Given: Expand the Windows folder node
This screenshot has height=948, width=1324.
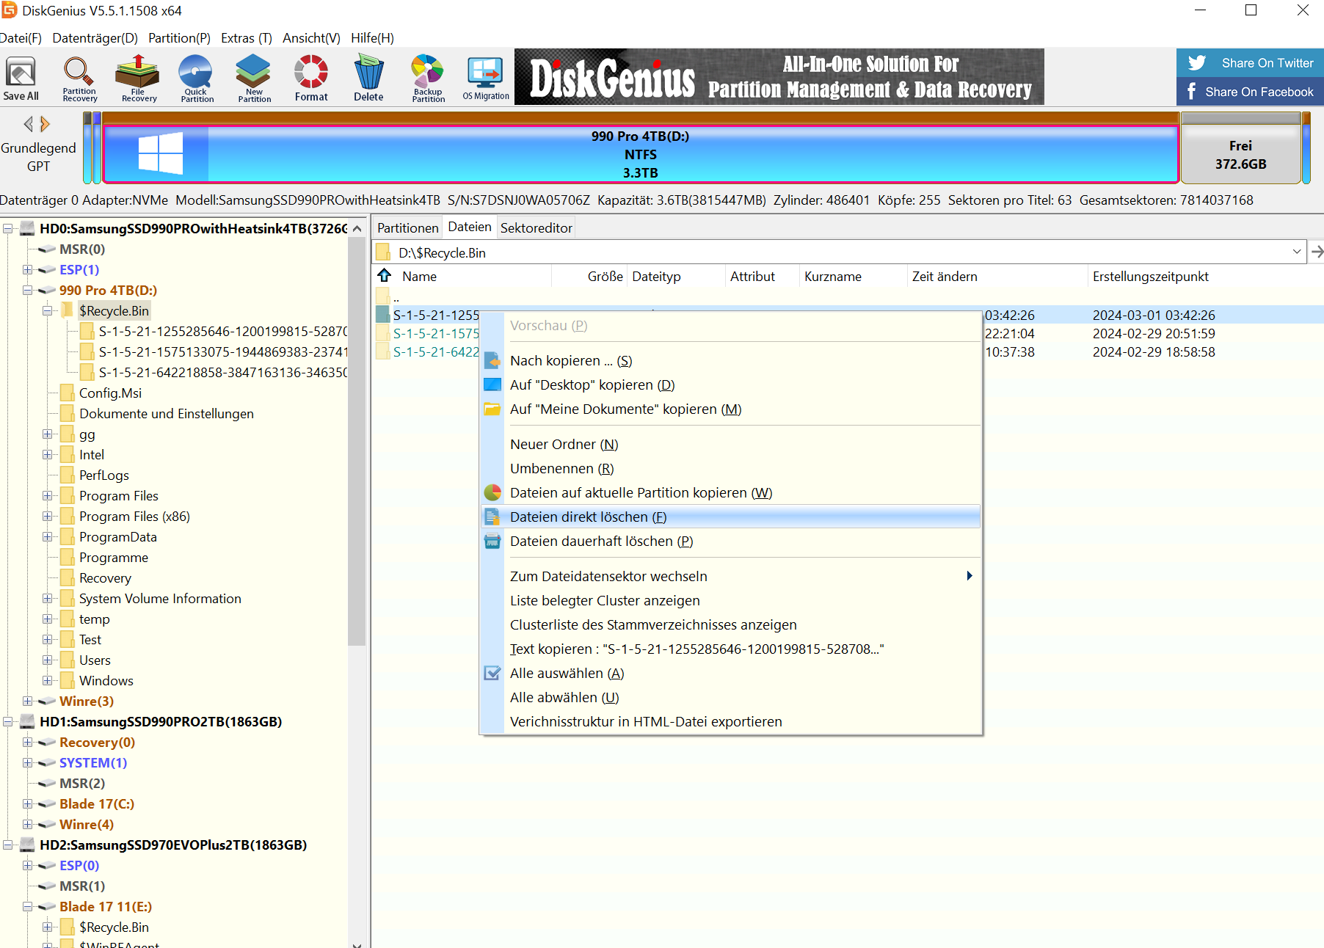Looking at the screenshot, I should [x=47, y=681].
